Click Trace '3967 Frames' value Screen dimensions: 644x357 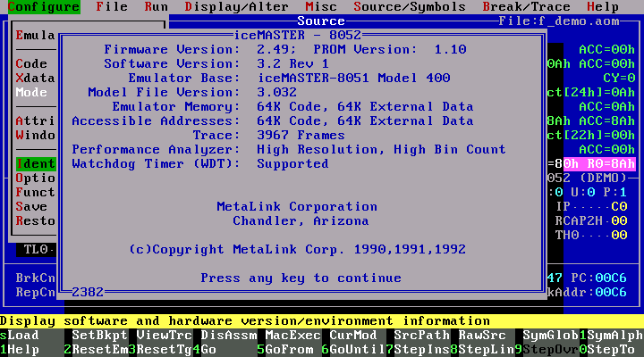point(301,136)
